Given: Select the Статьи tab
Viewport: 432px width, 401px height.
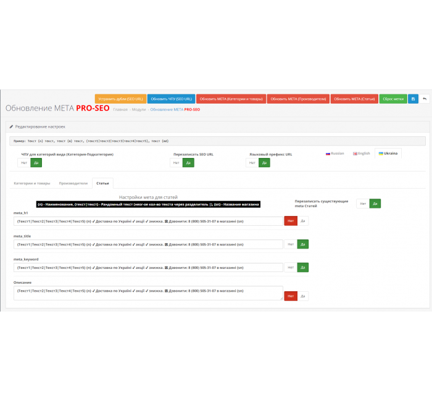Looking at the screenshot, I should [102, 183].
